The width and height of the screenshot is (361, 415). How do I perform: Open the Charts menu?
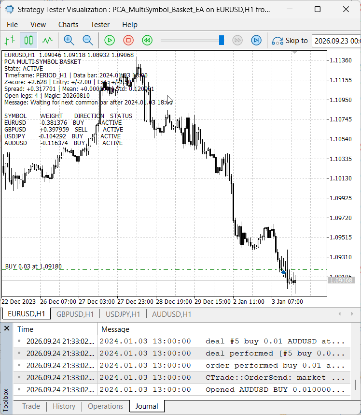68,25
